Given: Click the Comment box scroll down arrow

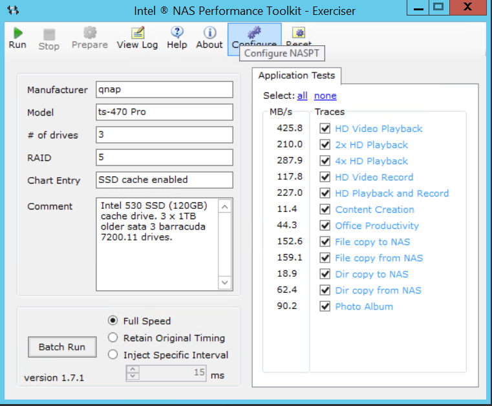Looking at the screenshot, I should (224, 283).
